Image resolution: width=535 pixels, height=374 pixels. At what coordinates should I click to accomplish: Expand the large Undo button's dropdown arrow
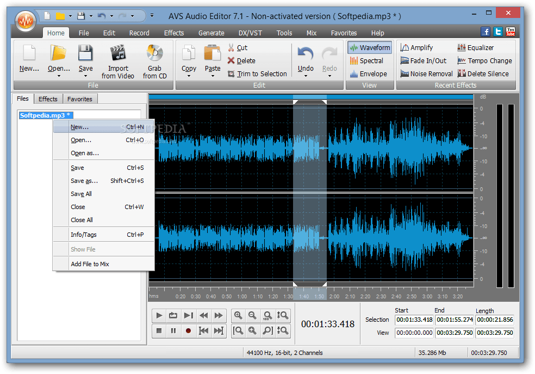(306, 76)
